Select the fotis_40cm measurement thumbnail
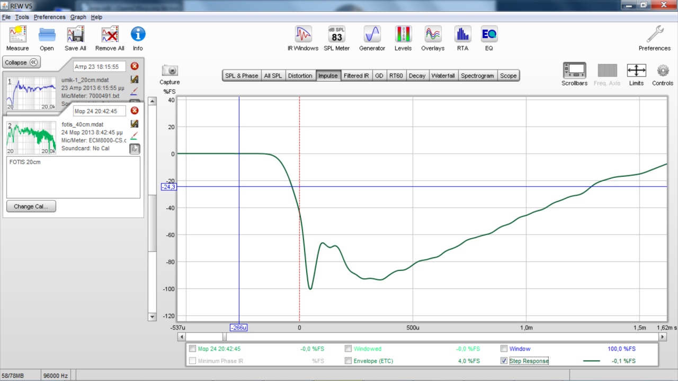 click(31, 137)
